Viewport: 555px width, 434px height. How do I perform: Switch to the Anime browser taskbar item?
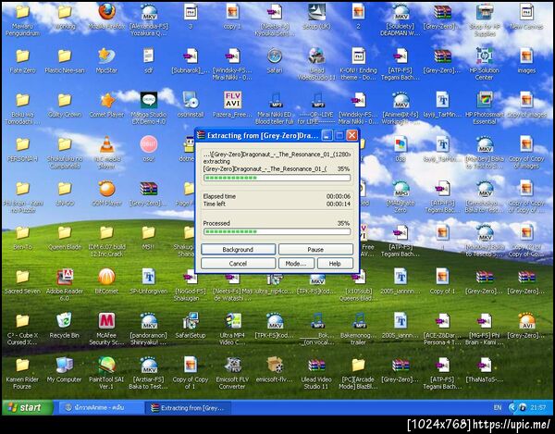pyautogui.click(x=100, y=408)
